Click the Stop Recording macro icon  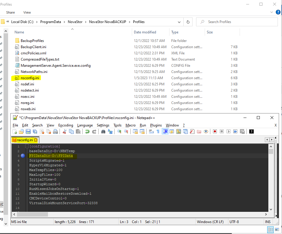click(222, 131)
